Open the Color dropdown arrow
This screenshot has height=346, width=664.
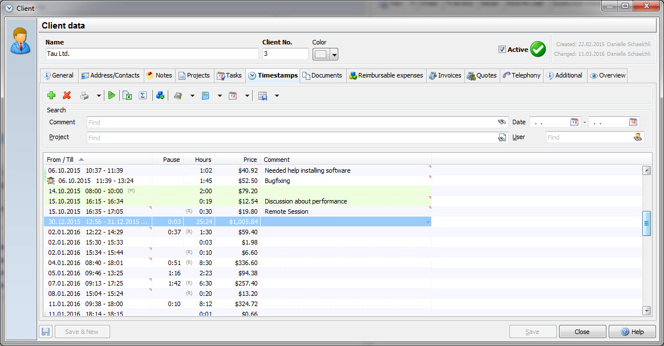tap(334, 55)
